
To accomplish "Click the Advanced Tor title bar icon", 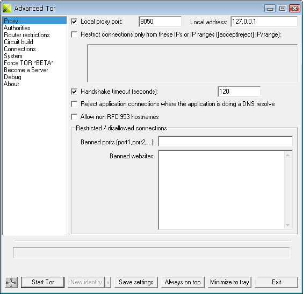I will click(7, 8).
